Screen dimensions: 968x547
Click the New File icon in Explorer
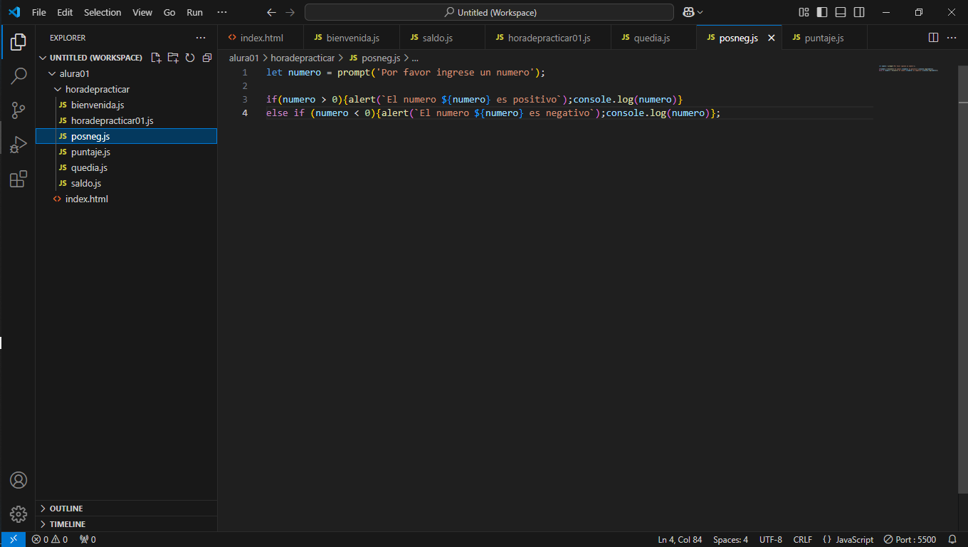(x=156, y=58)
